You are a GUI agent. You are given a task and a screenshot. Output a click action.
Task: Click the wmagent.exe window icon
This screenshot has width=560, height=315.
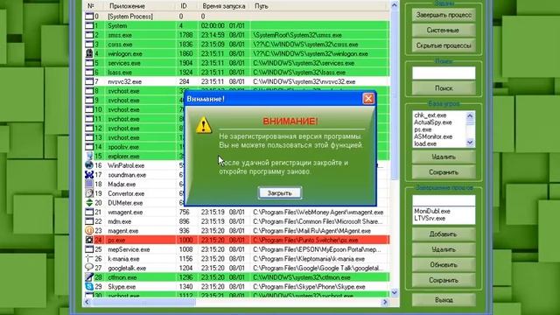pyautogui.click(x=89, y=212)
